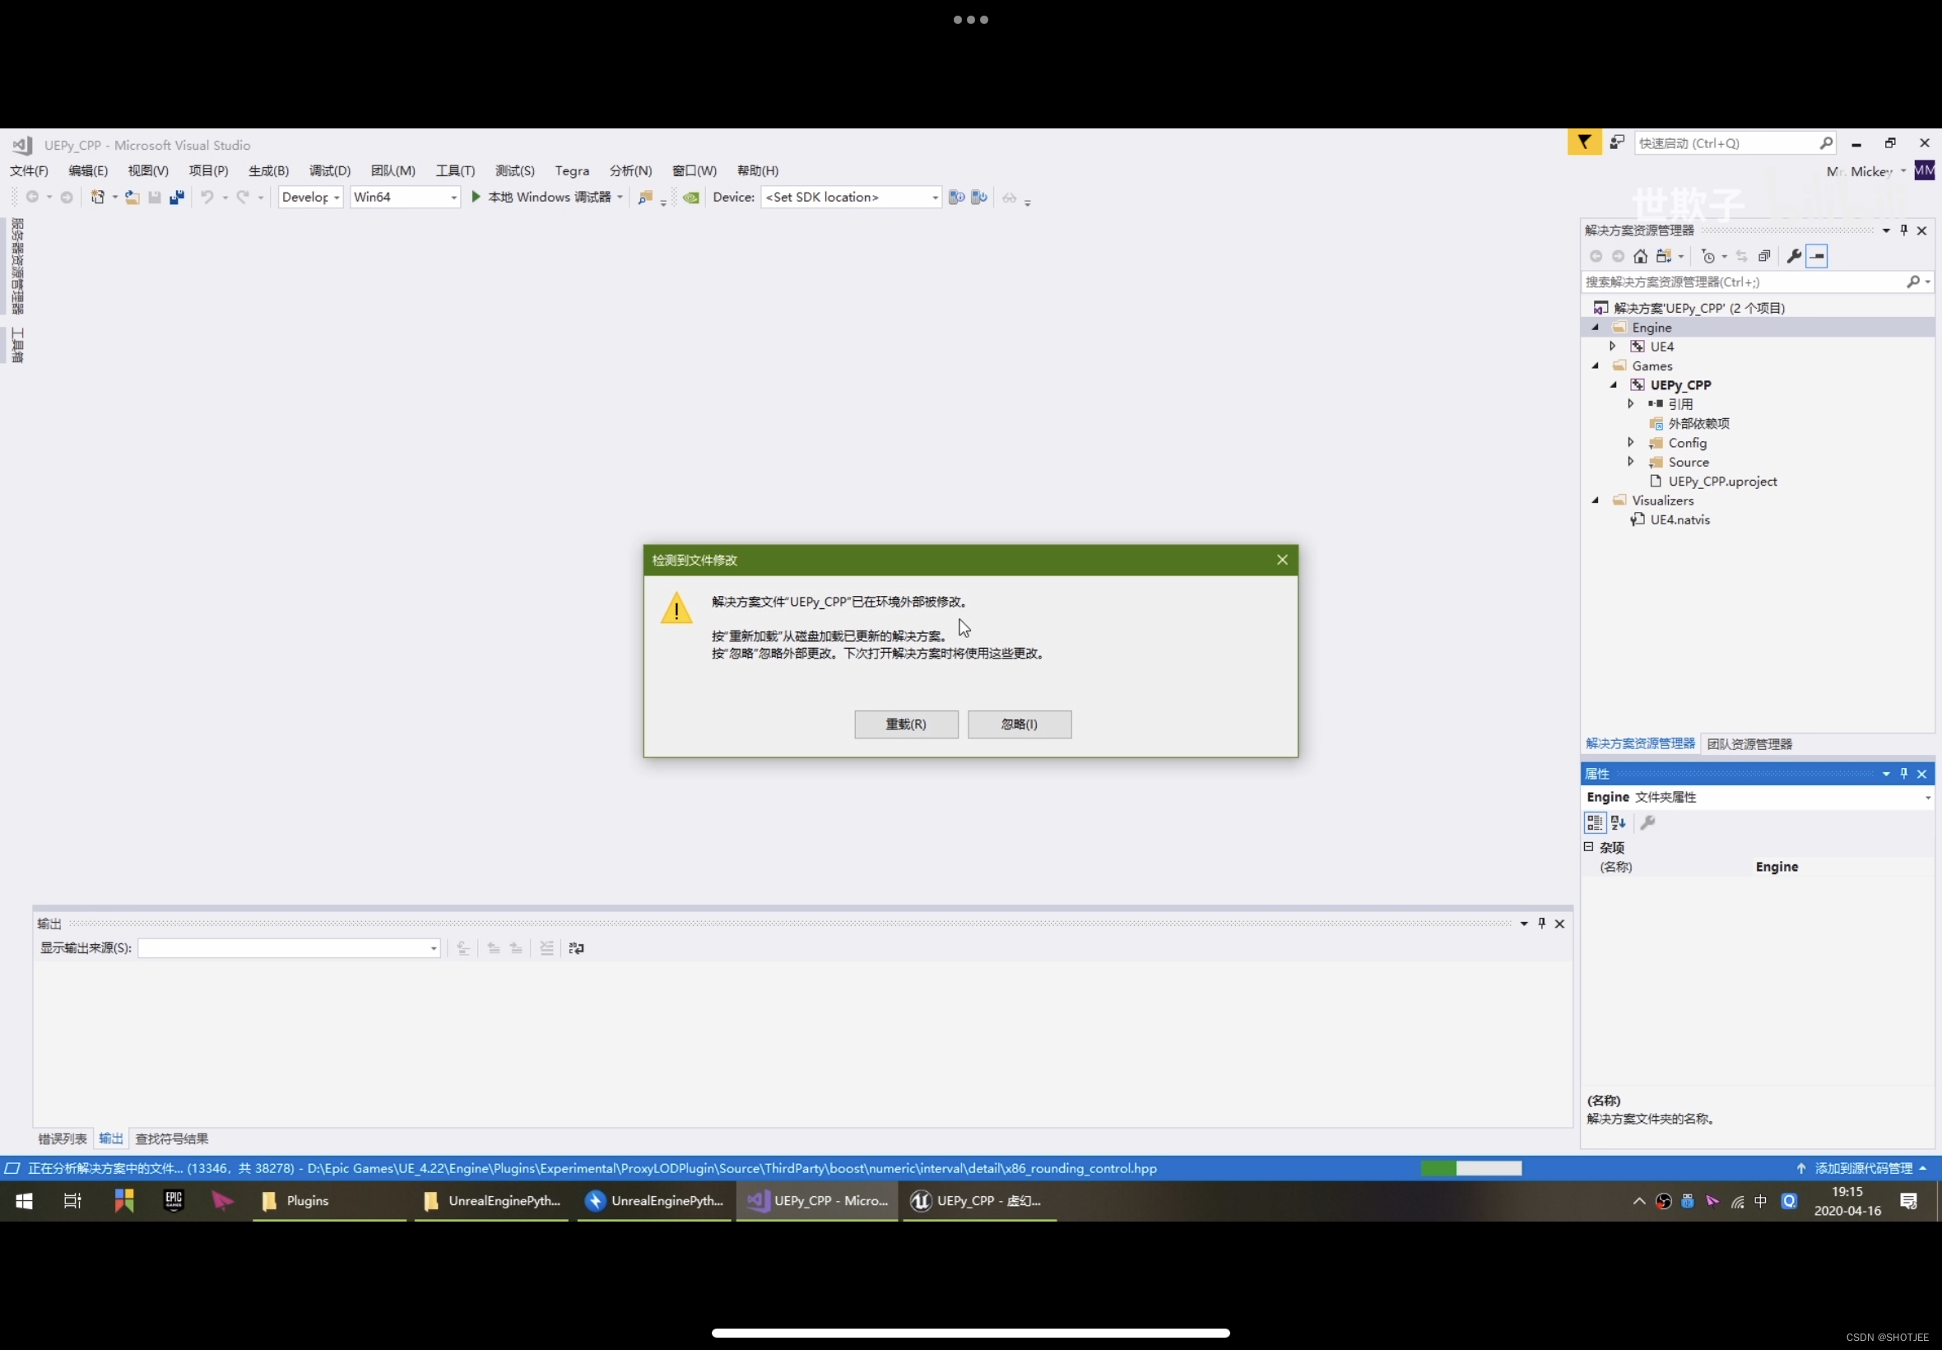1942x1350 pixels.
Task: Collapse the 杂项 property category
Action: pyautogui.click(x=1588, y=847)
